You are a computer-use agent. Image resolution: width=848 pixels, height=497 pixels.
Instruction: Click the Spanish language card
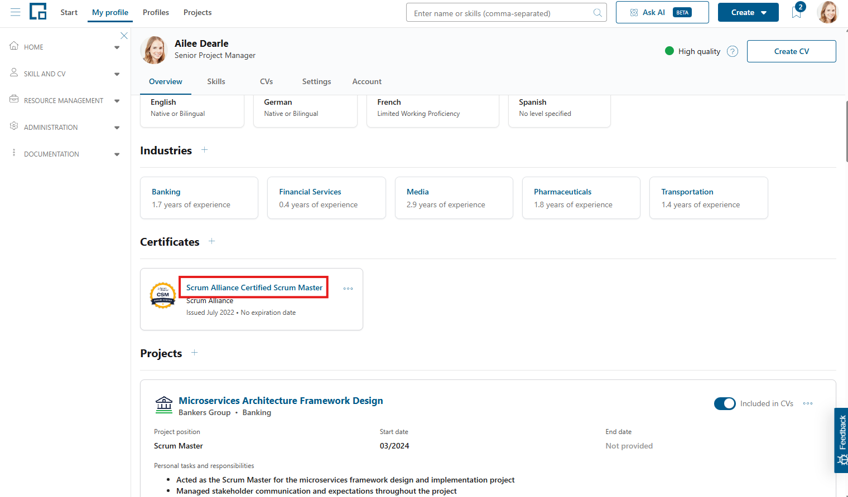point(560,111)
